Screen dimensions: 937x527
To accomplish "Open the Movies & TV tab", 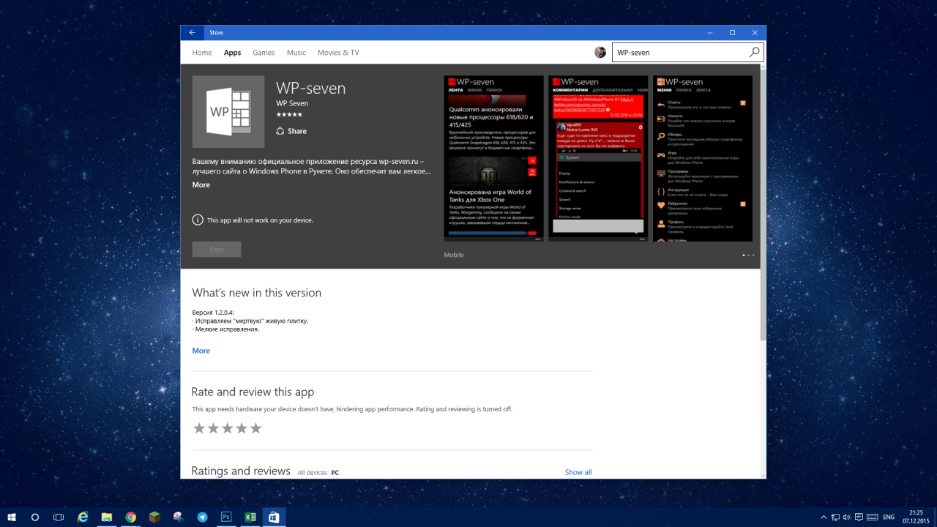I will pyautogui.click(x=338, y=53).
